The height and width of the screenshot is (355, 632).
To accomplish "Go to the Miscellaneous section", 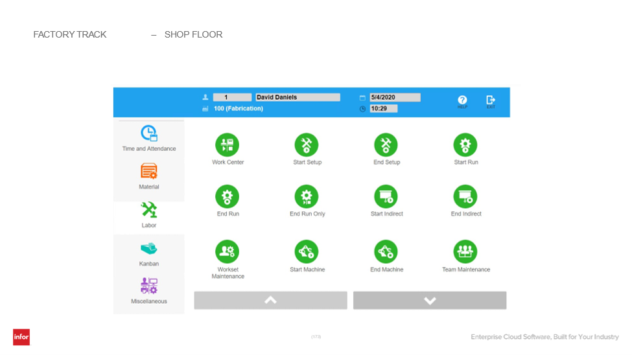I will point(148,291).
